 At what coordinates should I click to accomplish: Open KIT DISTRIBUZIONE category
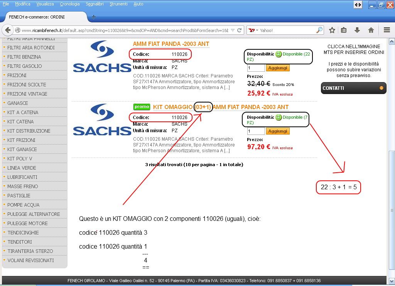click(x=29, y=131)
